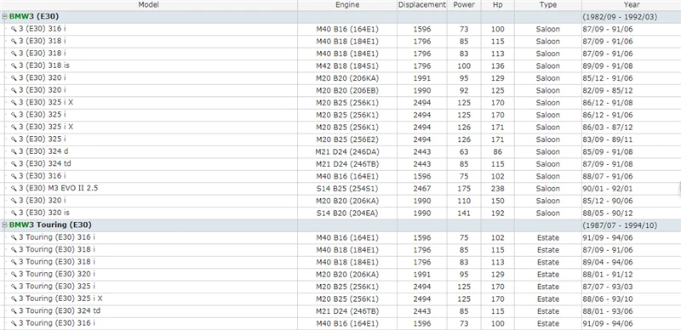The width and height of the screenshot is (681, 330).
Task: Click the year cell 88/06 - 93/10
Action: tap(607, 299)
